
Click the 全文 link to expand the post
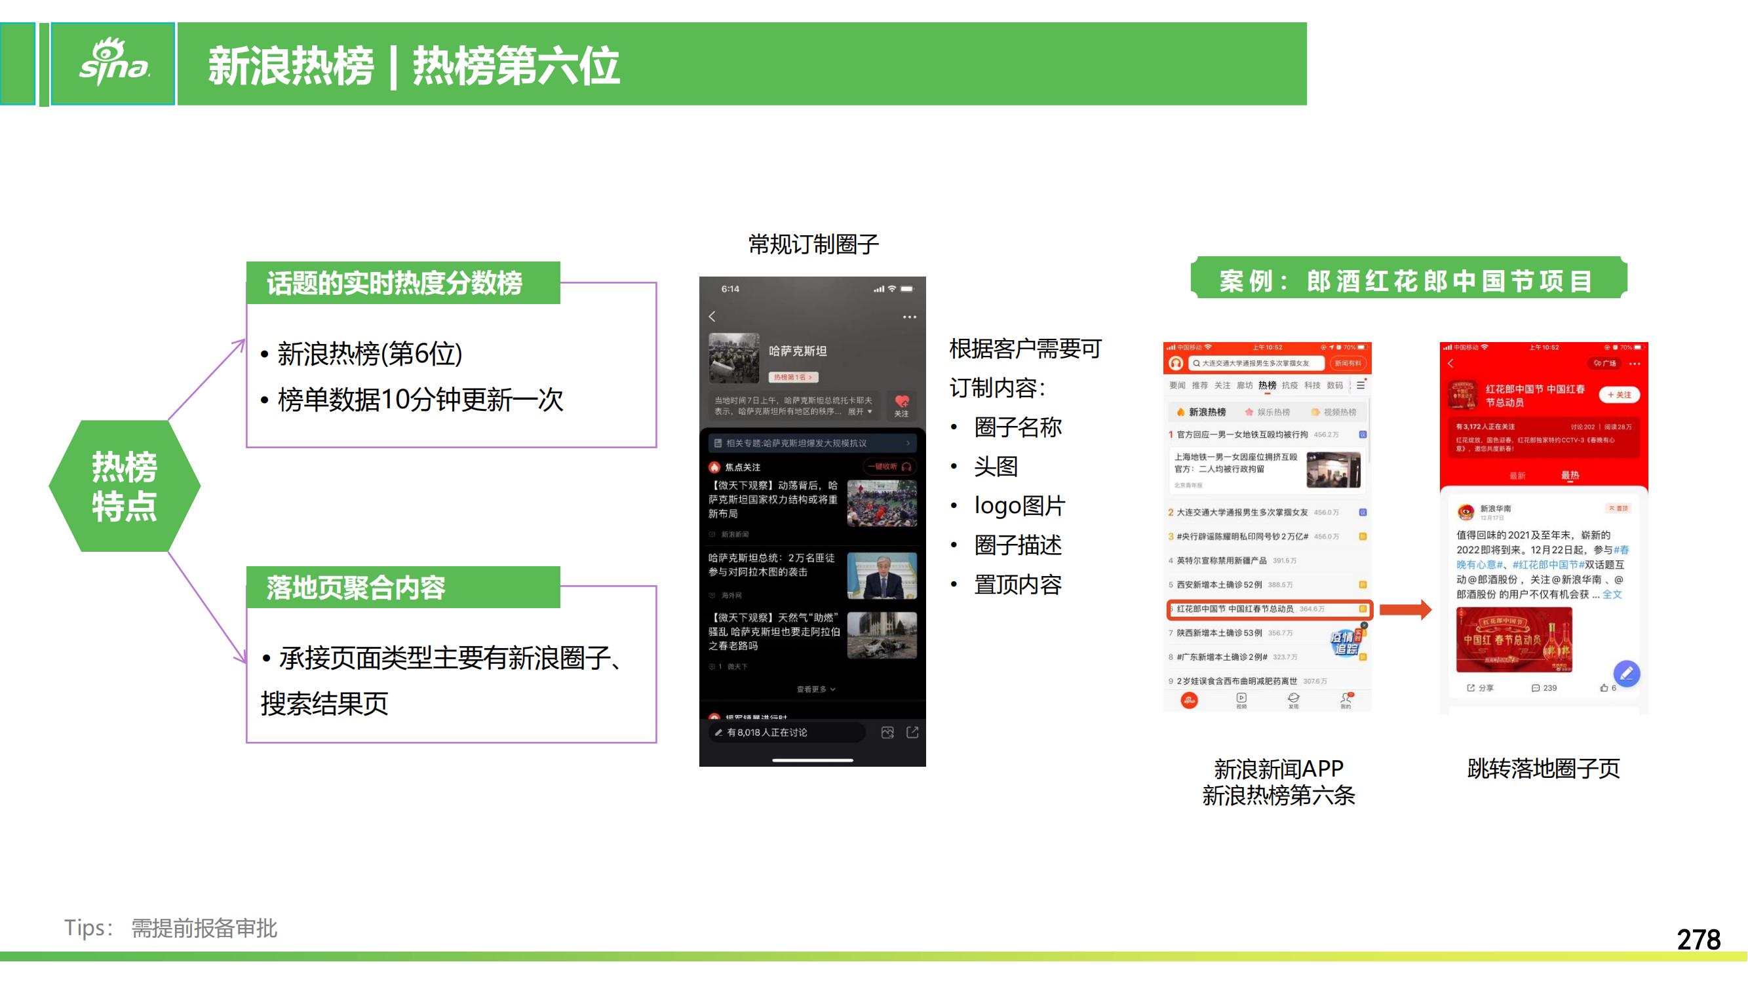[1612, 594]
